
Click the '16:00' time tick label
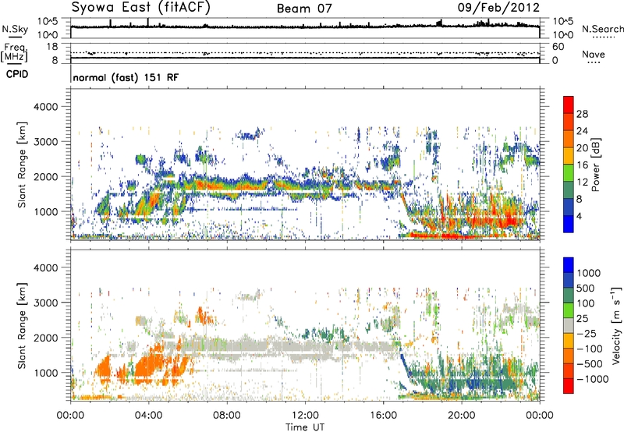[x=383, y=416]
